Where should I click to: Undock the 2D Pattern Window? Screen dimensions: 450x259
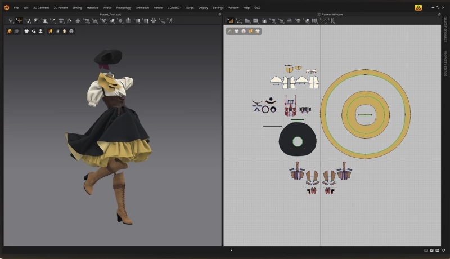coord(439,14)
